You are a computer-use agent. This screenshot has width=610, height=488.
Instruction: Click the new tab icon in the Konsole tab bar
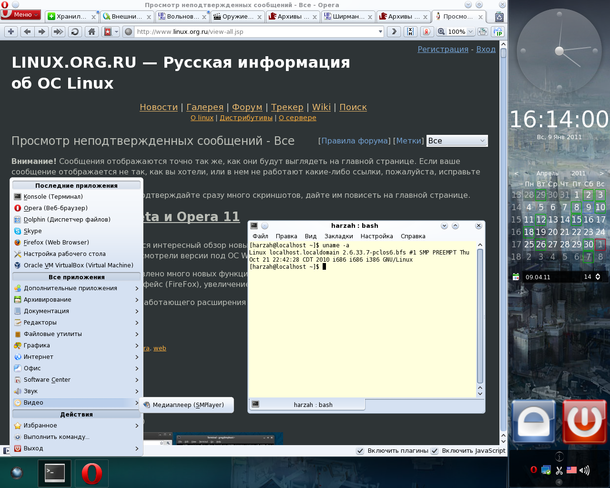[x=255, y=404]
